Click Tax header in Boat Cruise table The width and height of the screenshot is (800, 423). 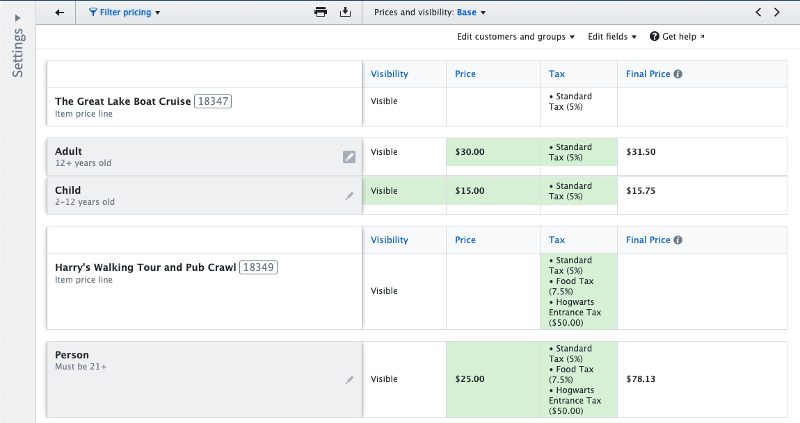557,74
